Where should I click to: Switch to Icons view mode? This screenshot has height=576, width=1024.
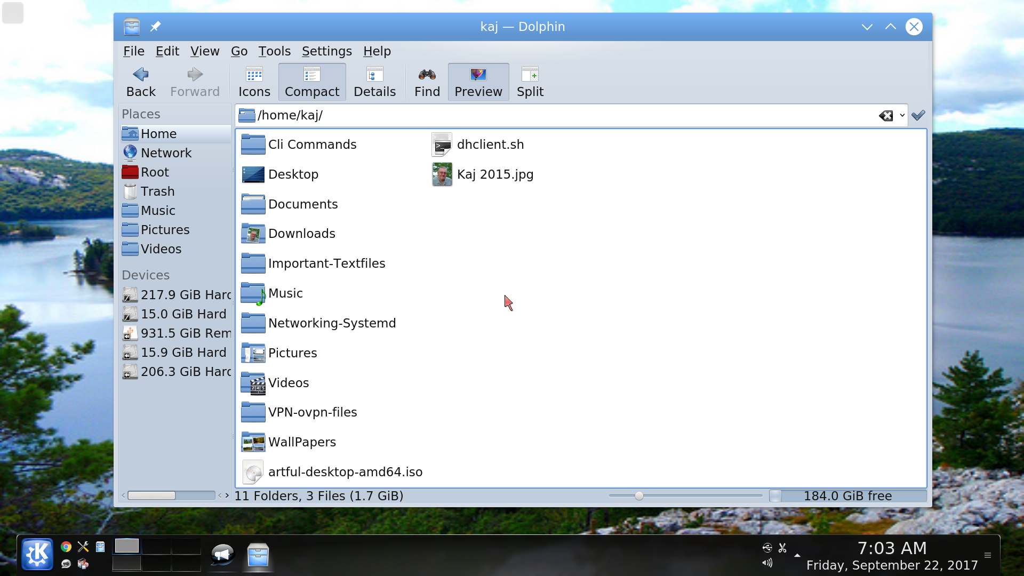point(254,82)
